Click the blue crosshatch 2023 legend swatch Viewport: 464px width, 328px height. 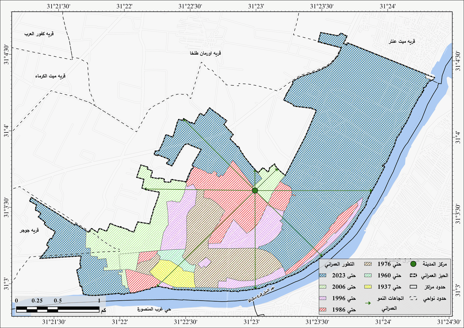tap(323, 276)
